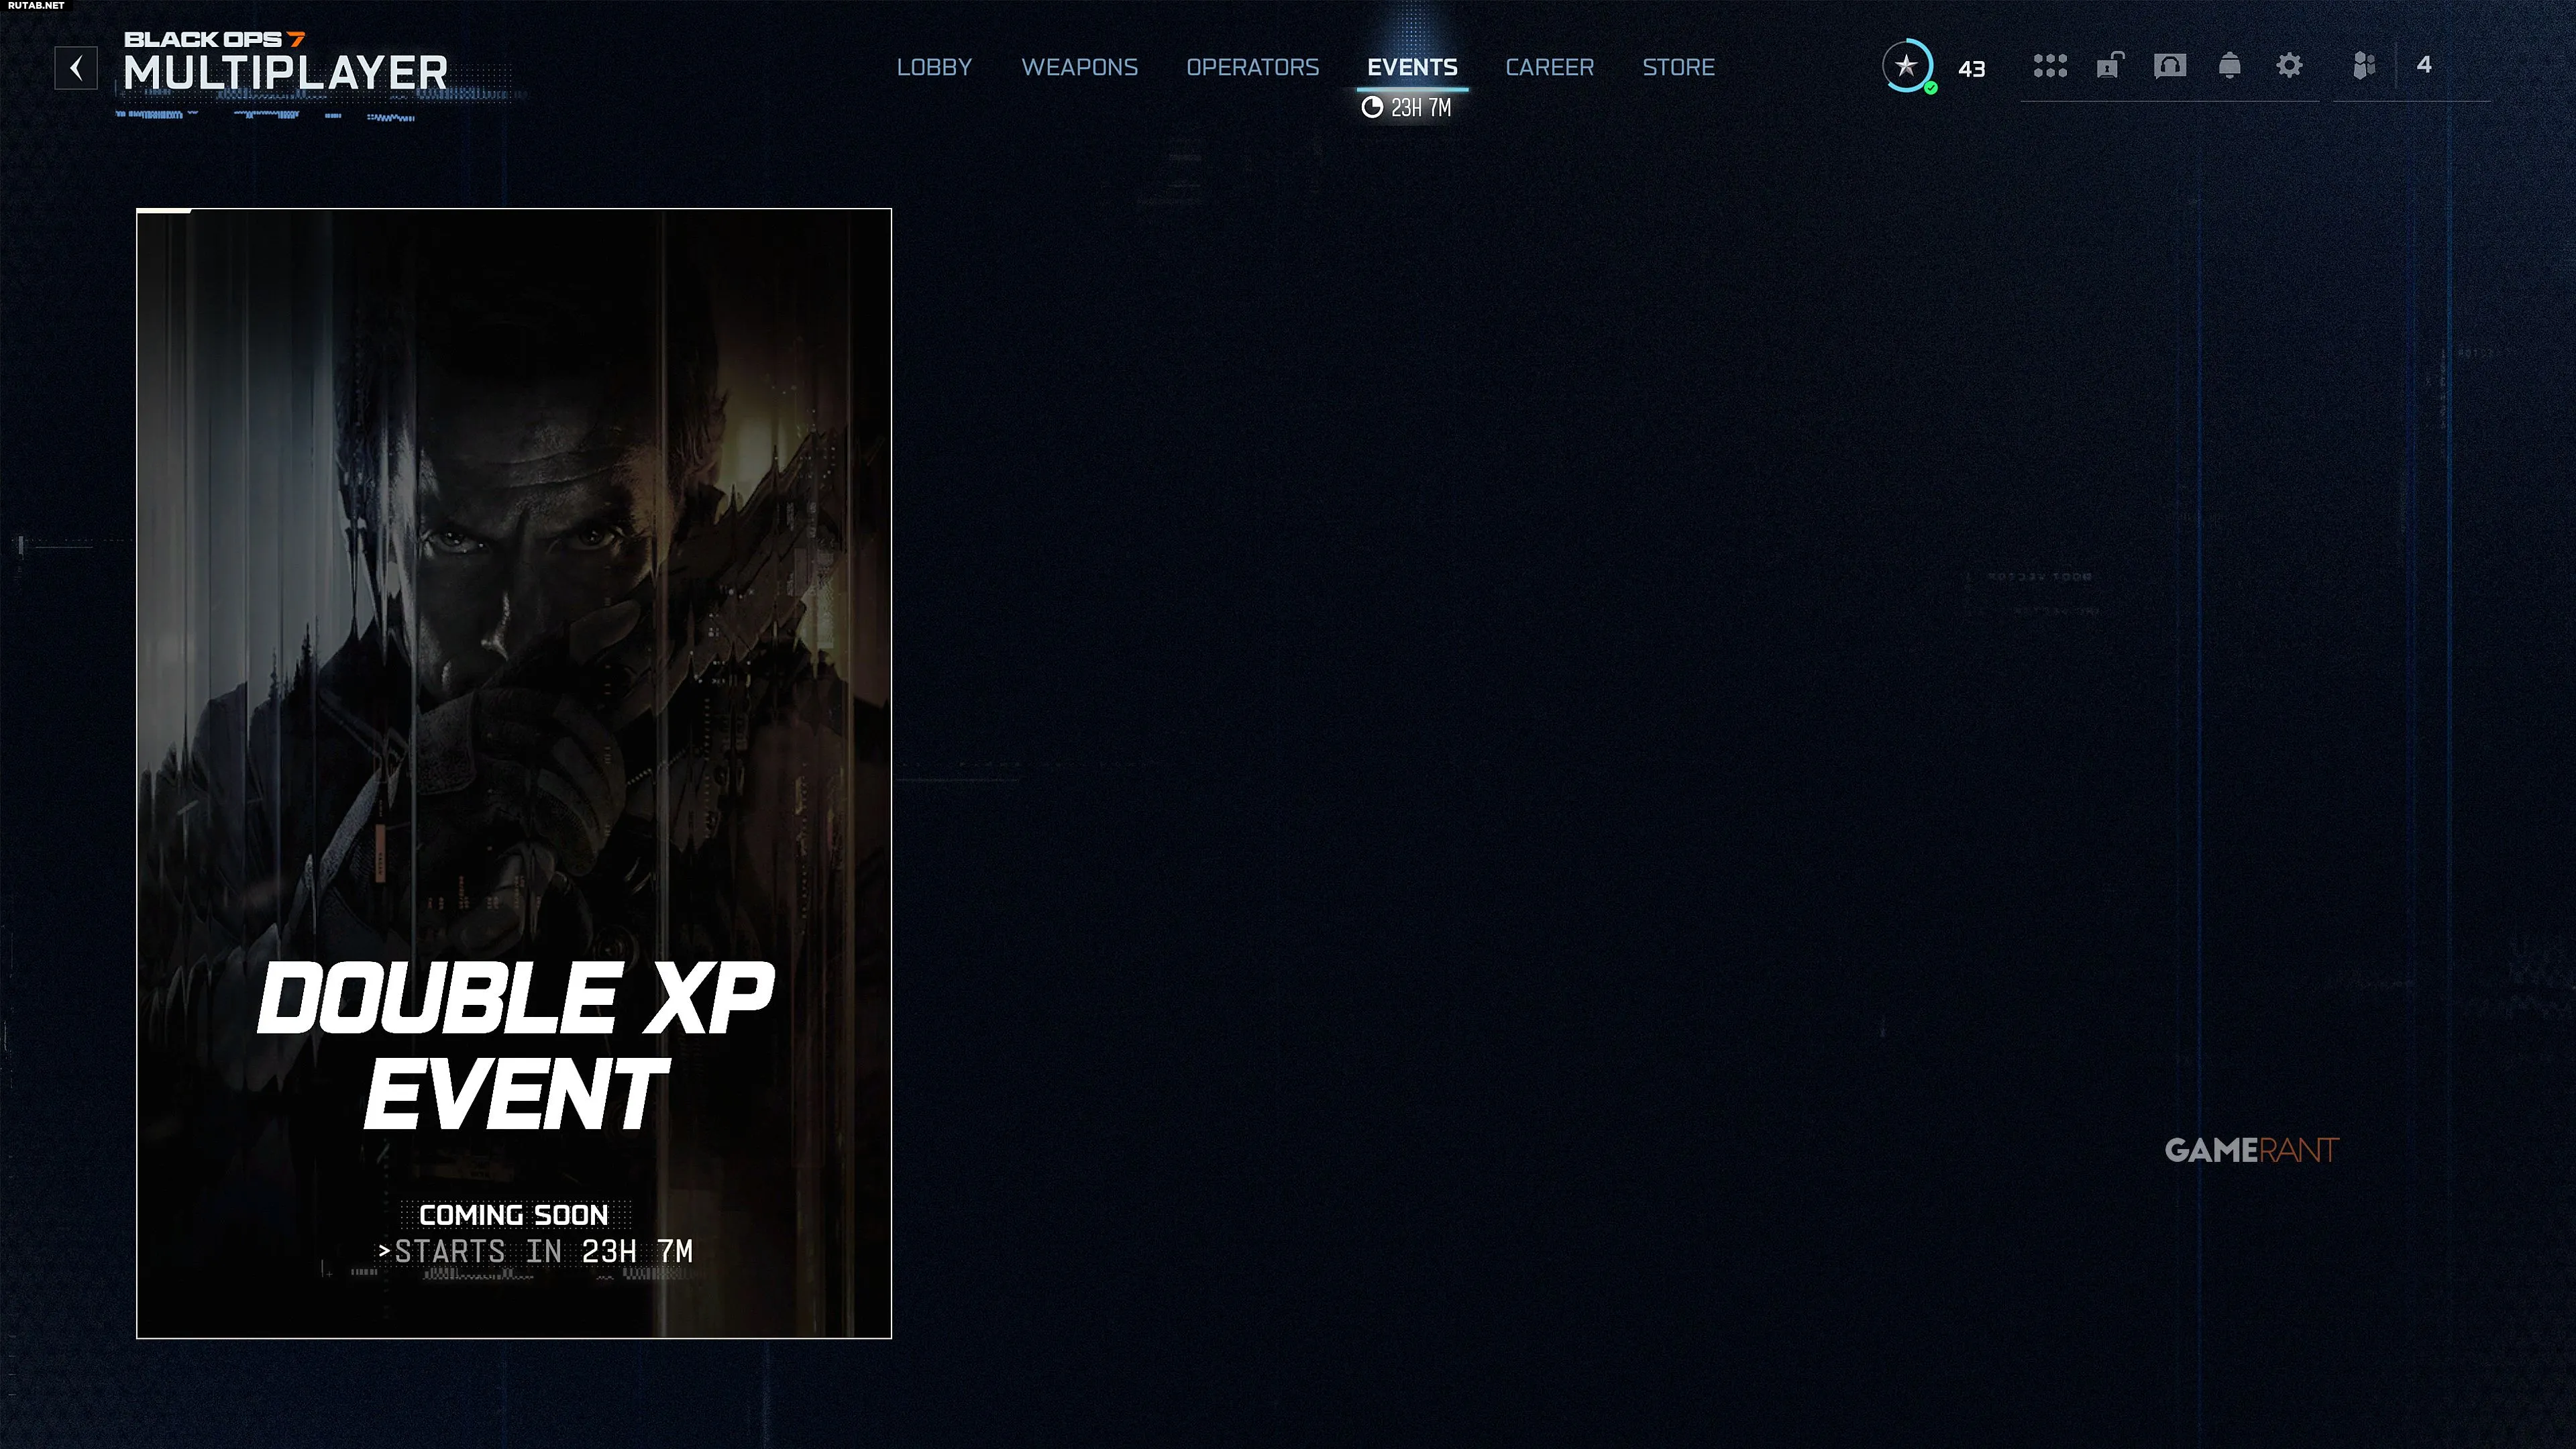
Task: Open the player rank star emblem
Action: (1906, 66)
